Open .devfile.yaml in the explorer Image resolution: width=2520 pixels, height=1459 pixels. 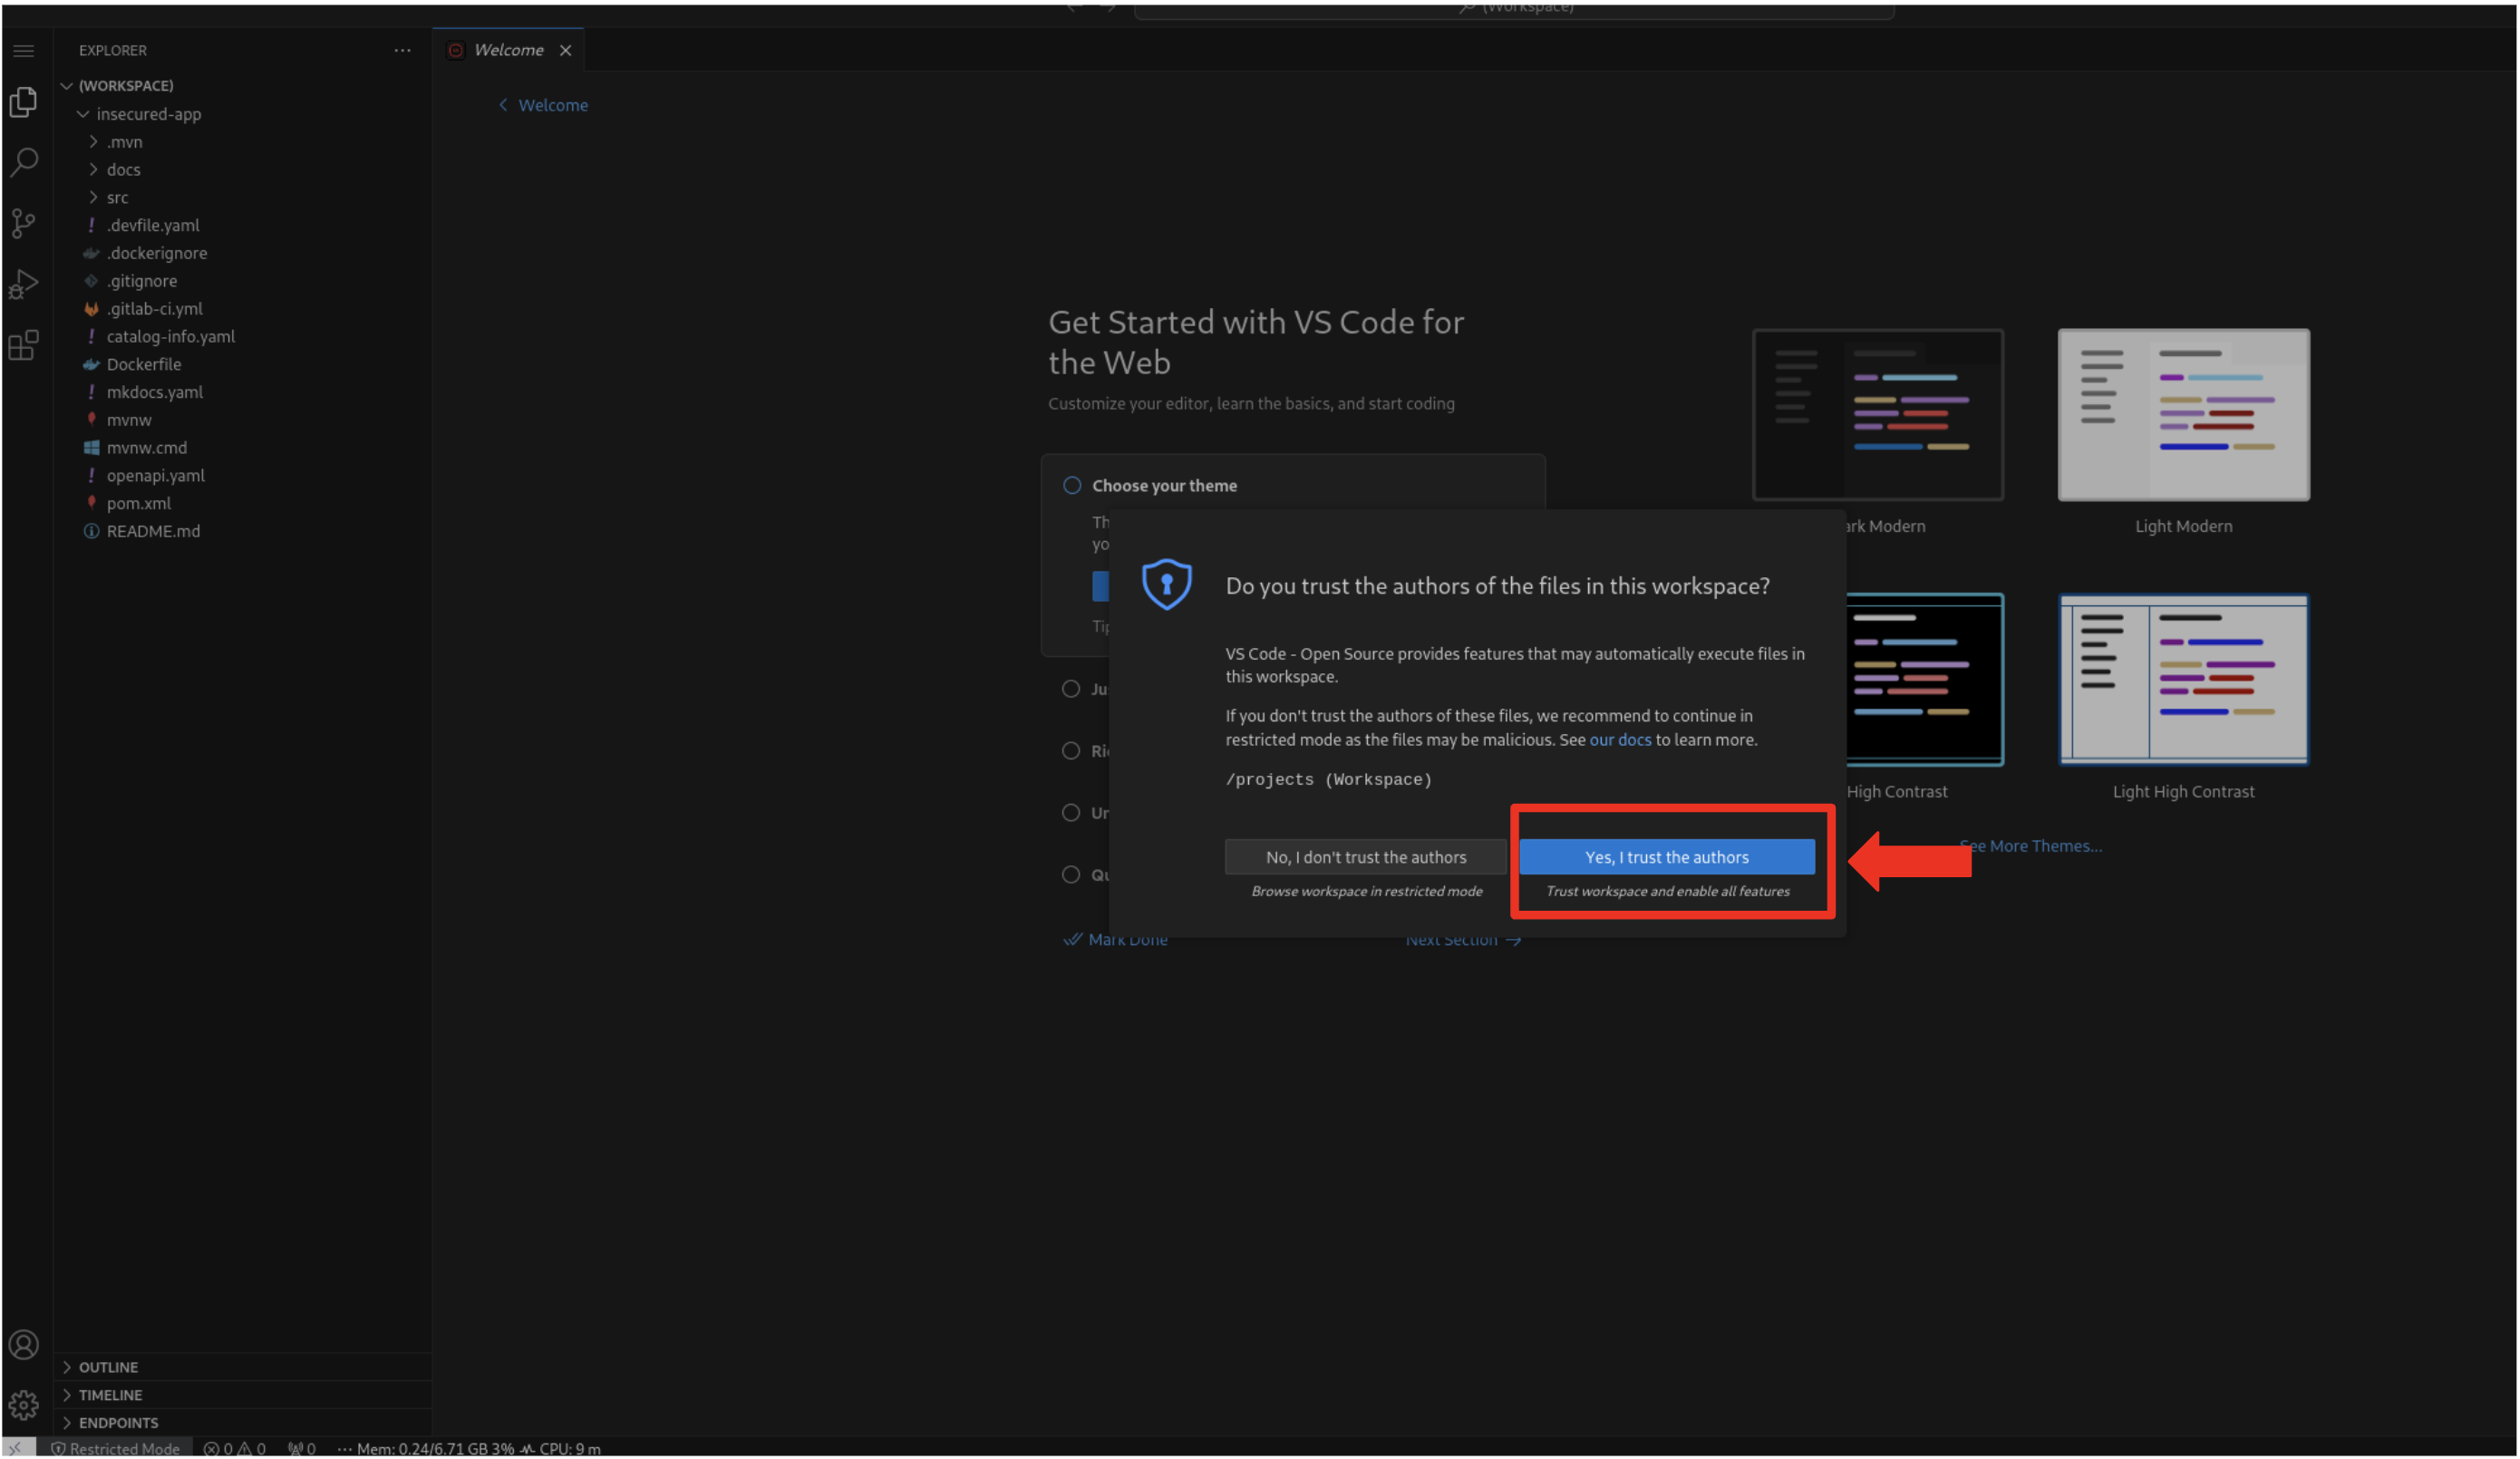pos(152,225)
